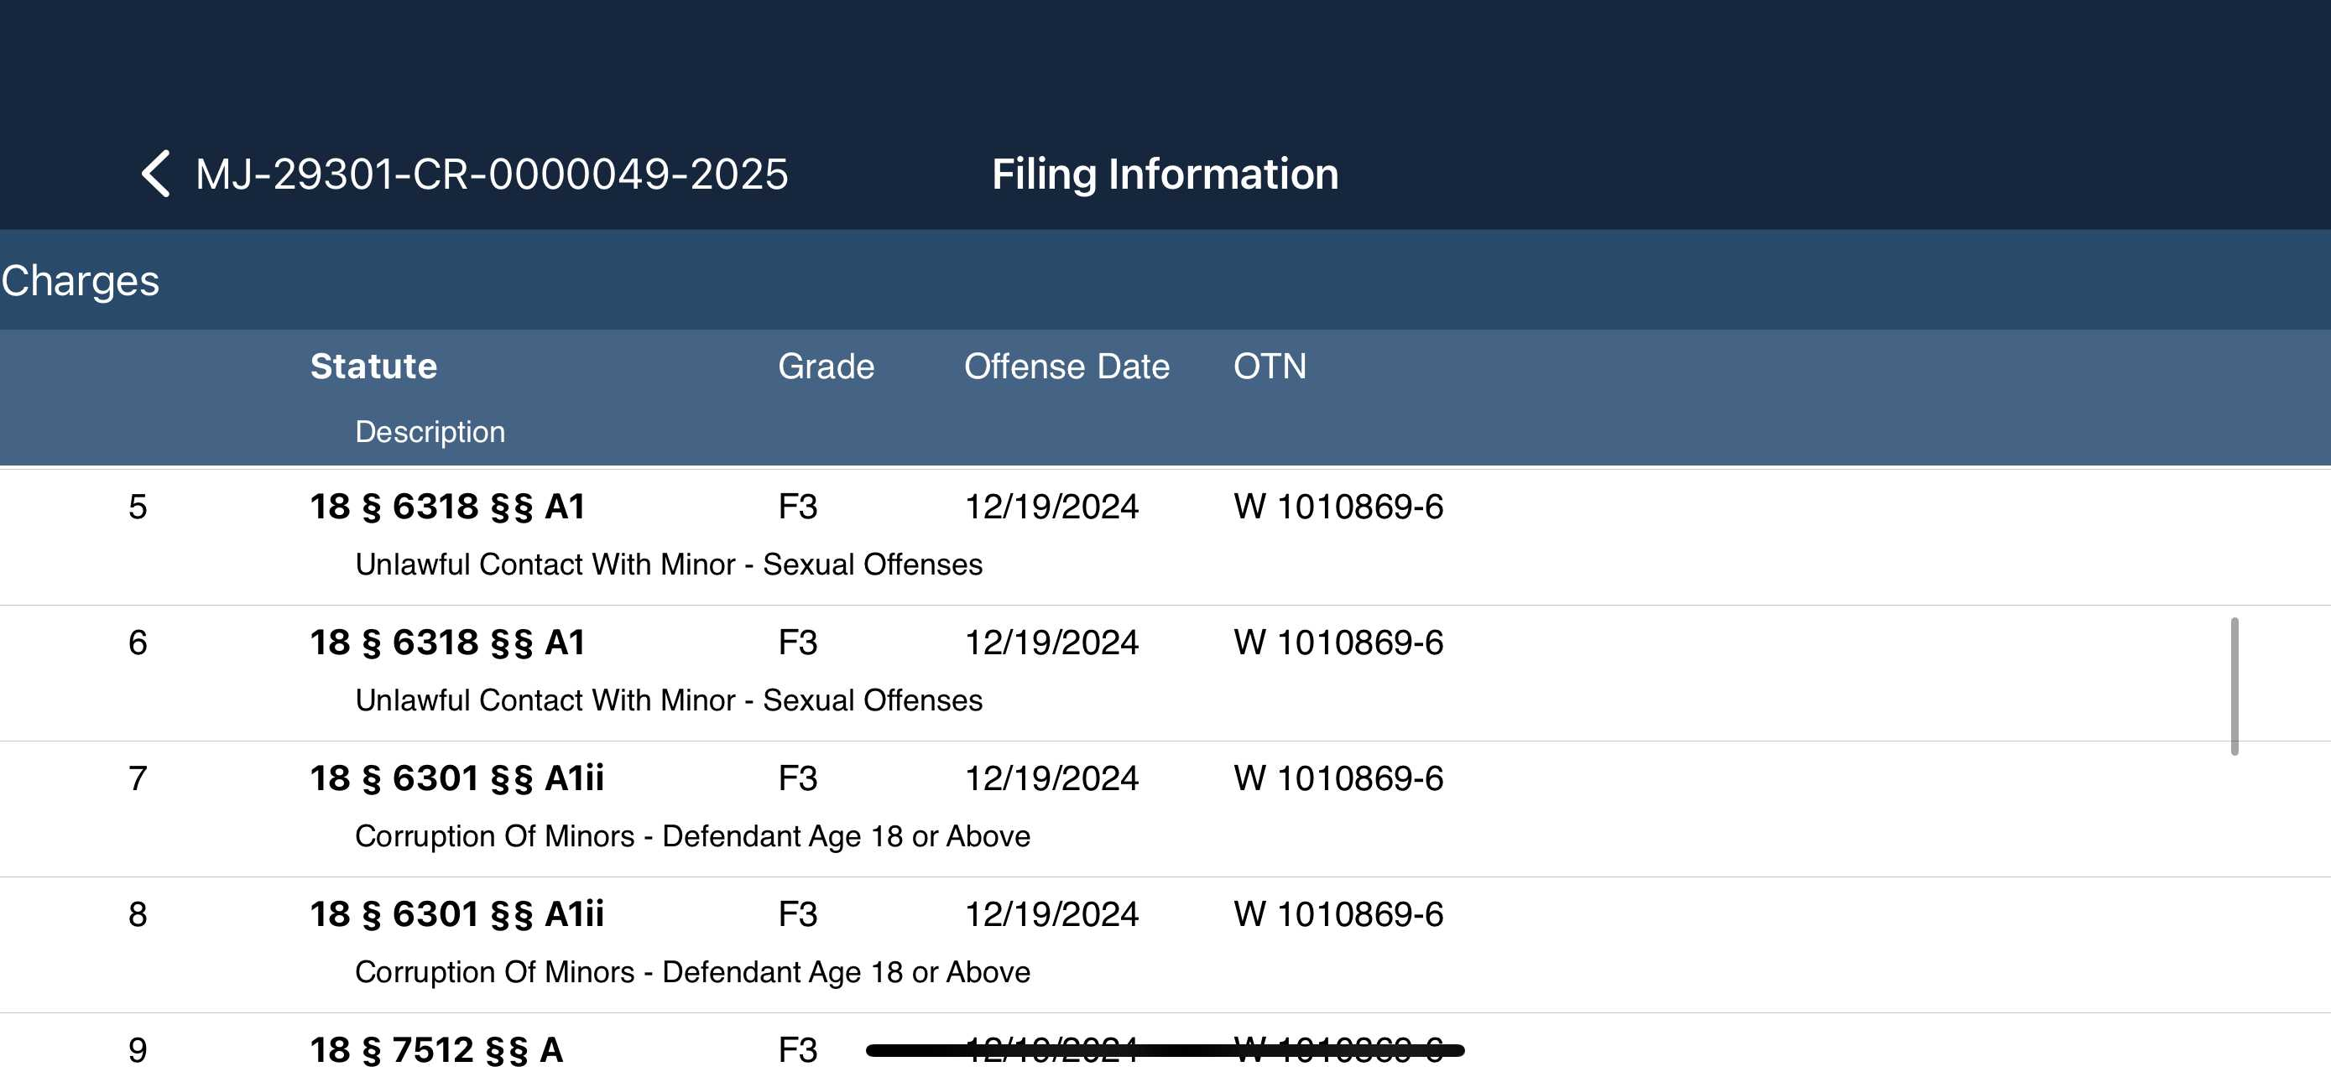Select the Grade column header

(x=826, y=367)
